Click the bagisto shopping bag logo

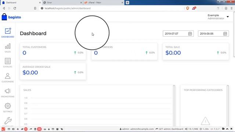4,17
